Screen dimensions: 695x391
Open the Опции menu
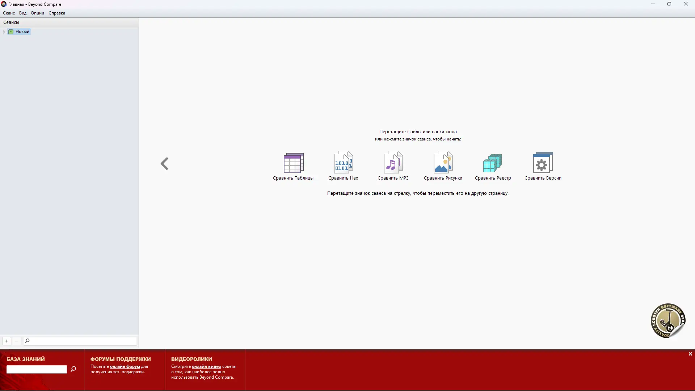[x=37, y=13]
